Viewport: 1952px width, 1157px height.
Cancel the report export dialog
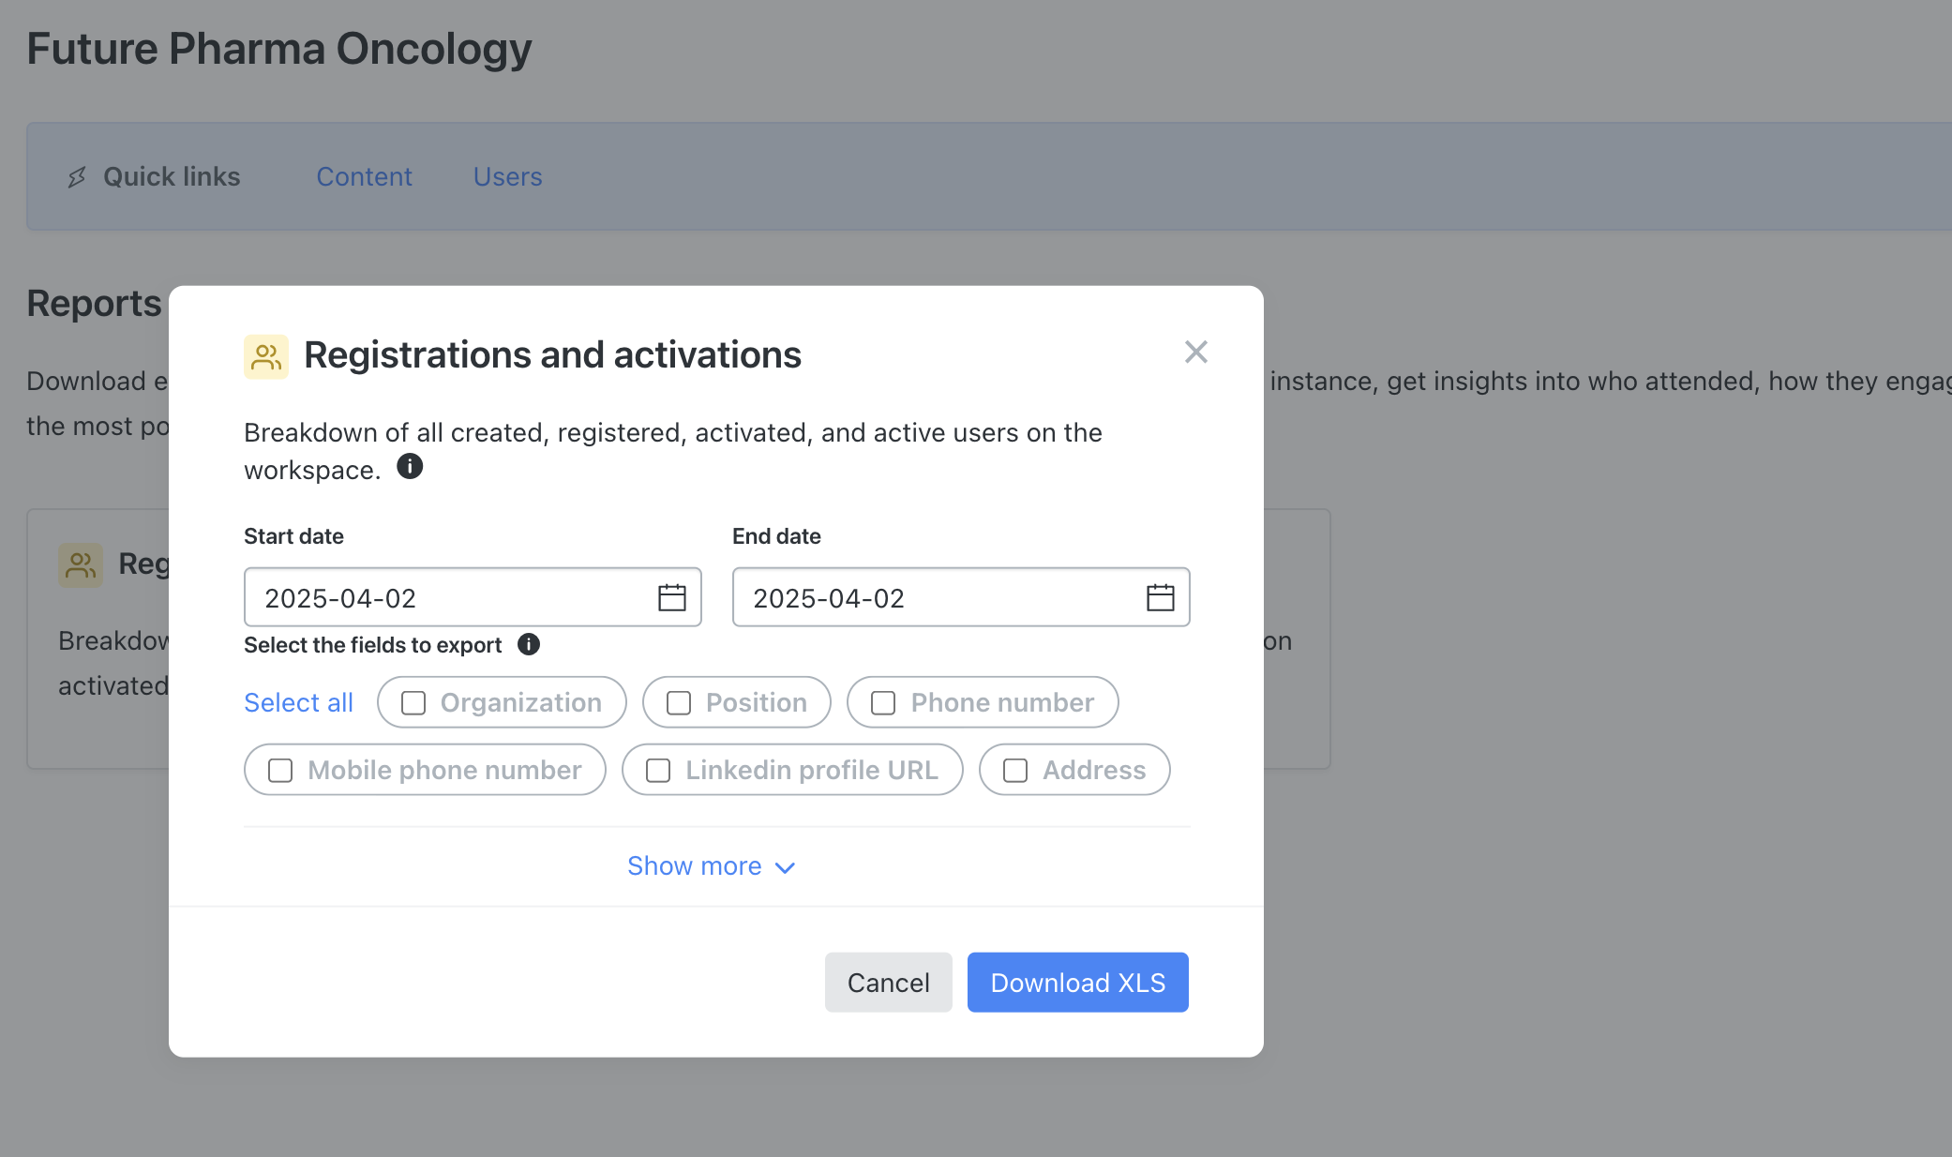coord(889,982)
